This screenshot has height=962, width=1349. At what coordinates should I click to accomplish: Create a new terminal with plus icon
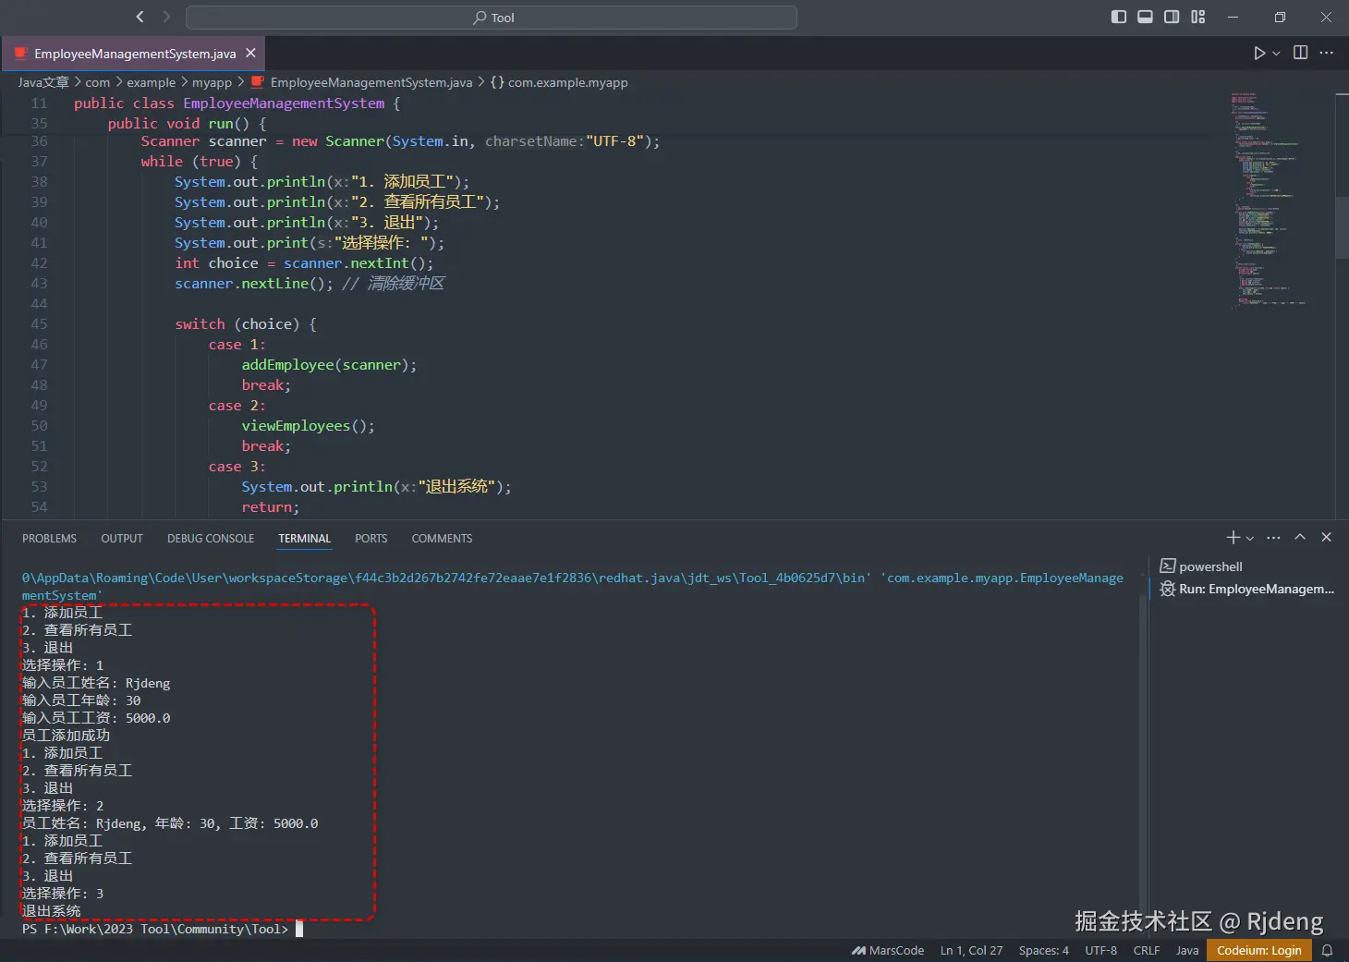pyautogui.click(x=1234, y=537)
